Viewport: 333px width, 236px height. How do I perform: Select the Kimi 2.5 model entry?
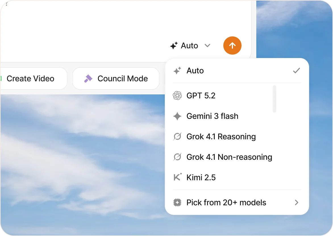[201, 177]
